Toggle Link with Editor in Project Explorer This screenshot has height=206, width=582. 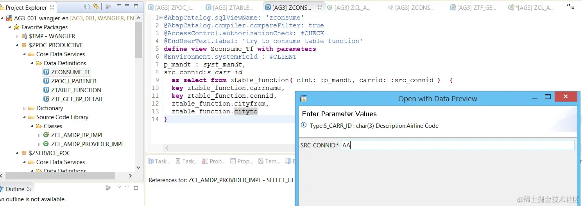tap(95, 6)
